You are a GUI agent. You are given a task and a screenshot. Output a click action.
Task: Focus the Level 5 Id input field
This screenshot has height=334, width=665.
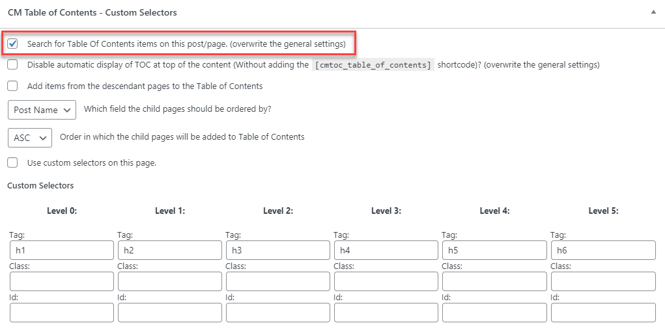(604, 313)
